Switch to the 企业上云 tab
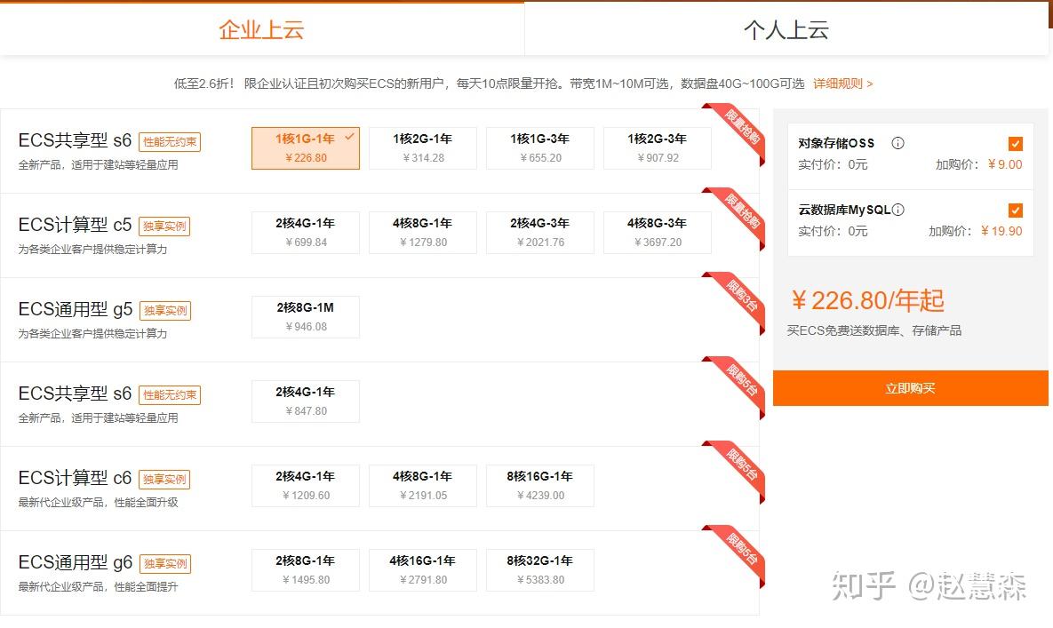This screenshot has width=1053, height=628. coord(262,28)
